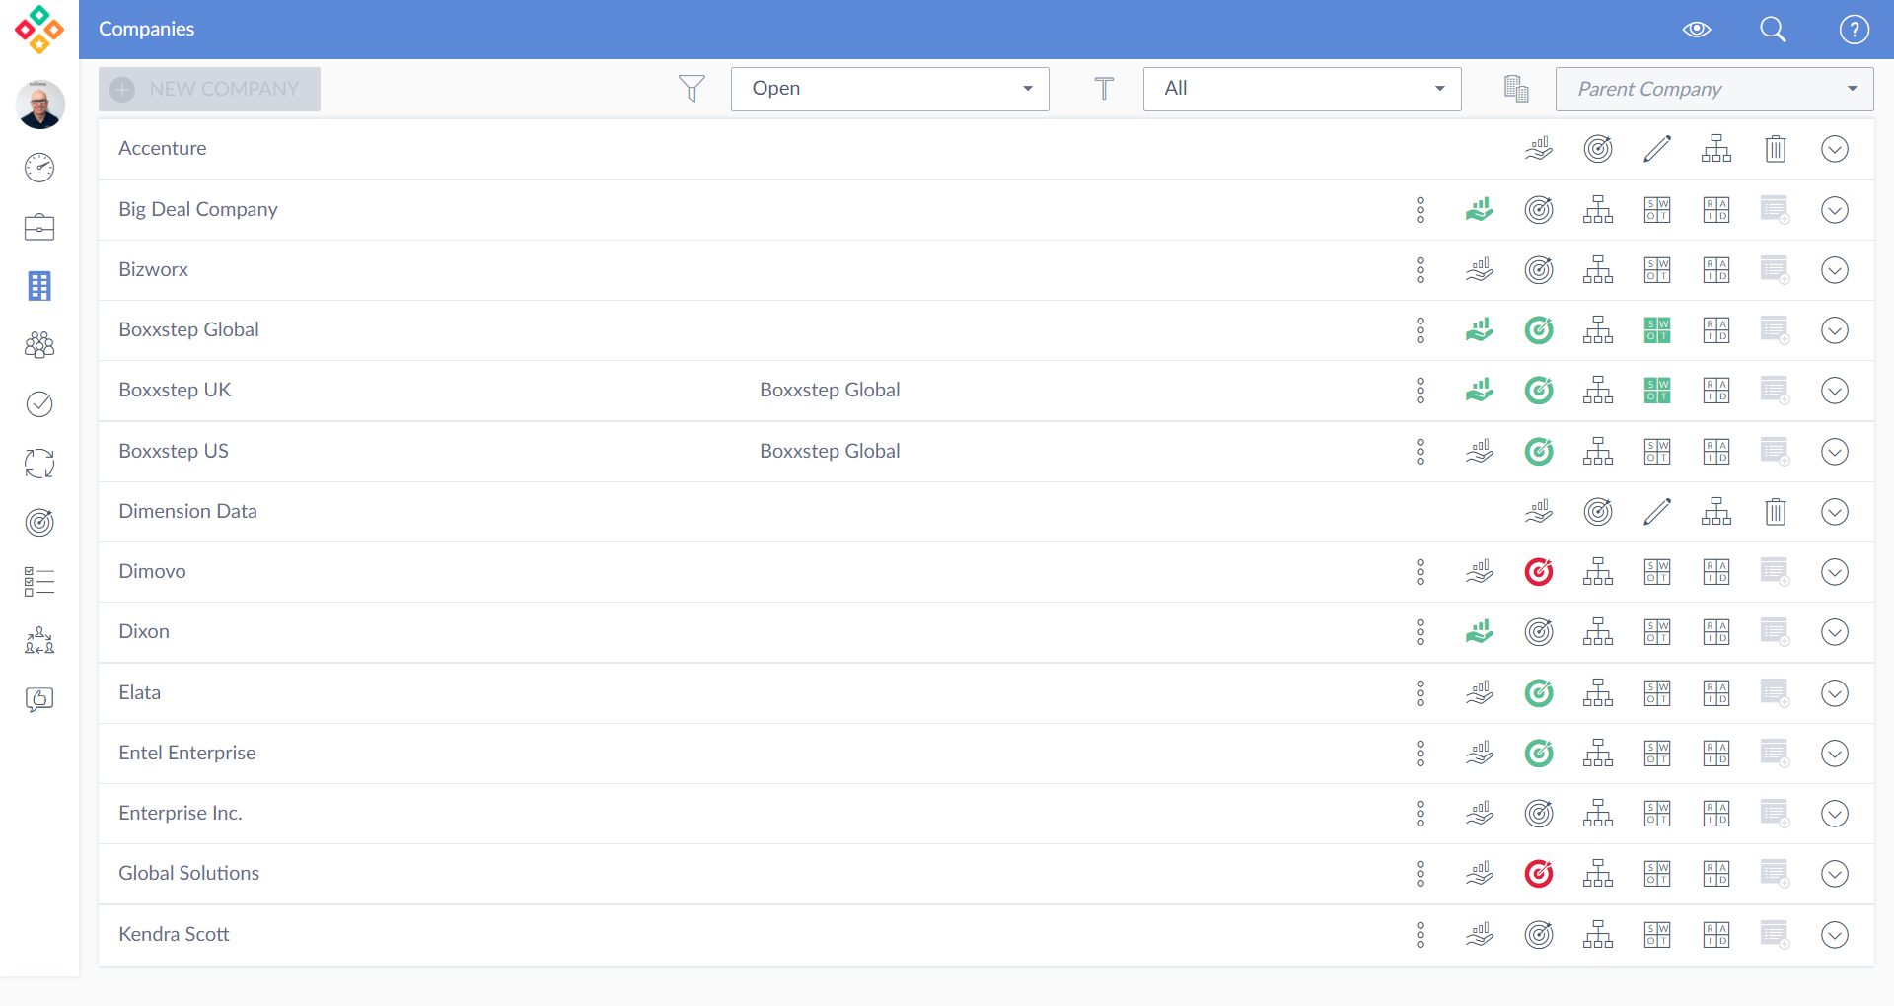
Task: Click the pencil edit icon for Dimension Data
Action: coord(1657,512)
